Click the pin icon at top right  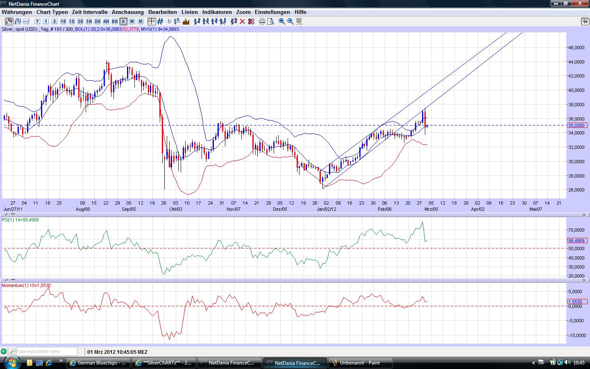pos(585,21)
